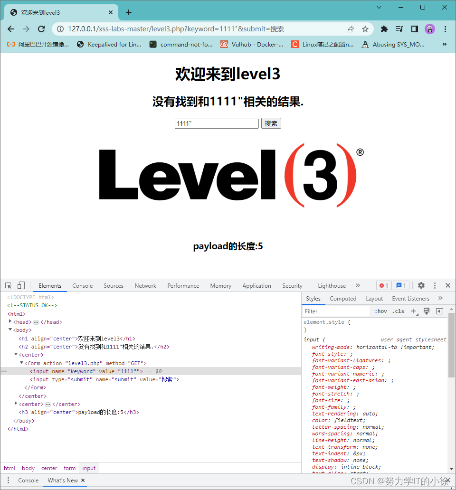
Task: Open the Event Listeners tab
Action: (x=411, y=299)
